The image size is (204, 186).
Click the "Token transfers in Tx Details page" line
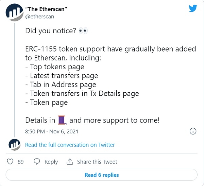pos(82,93)
